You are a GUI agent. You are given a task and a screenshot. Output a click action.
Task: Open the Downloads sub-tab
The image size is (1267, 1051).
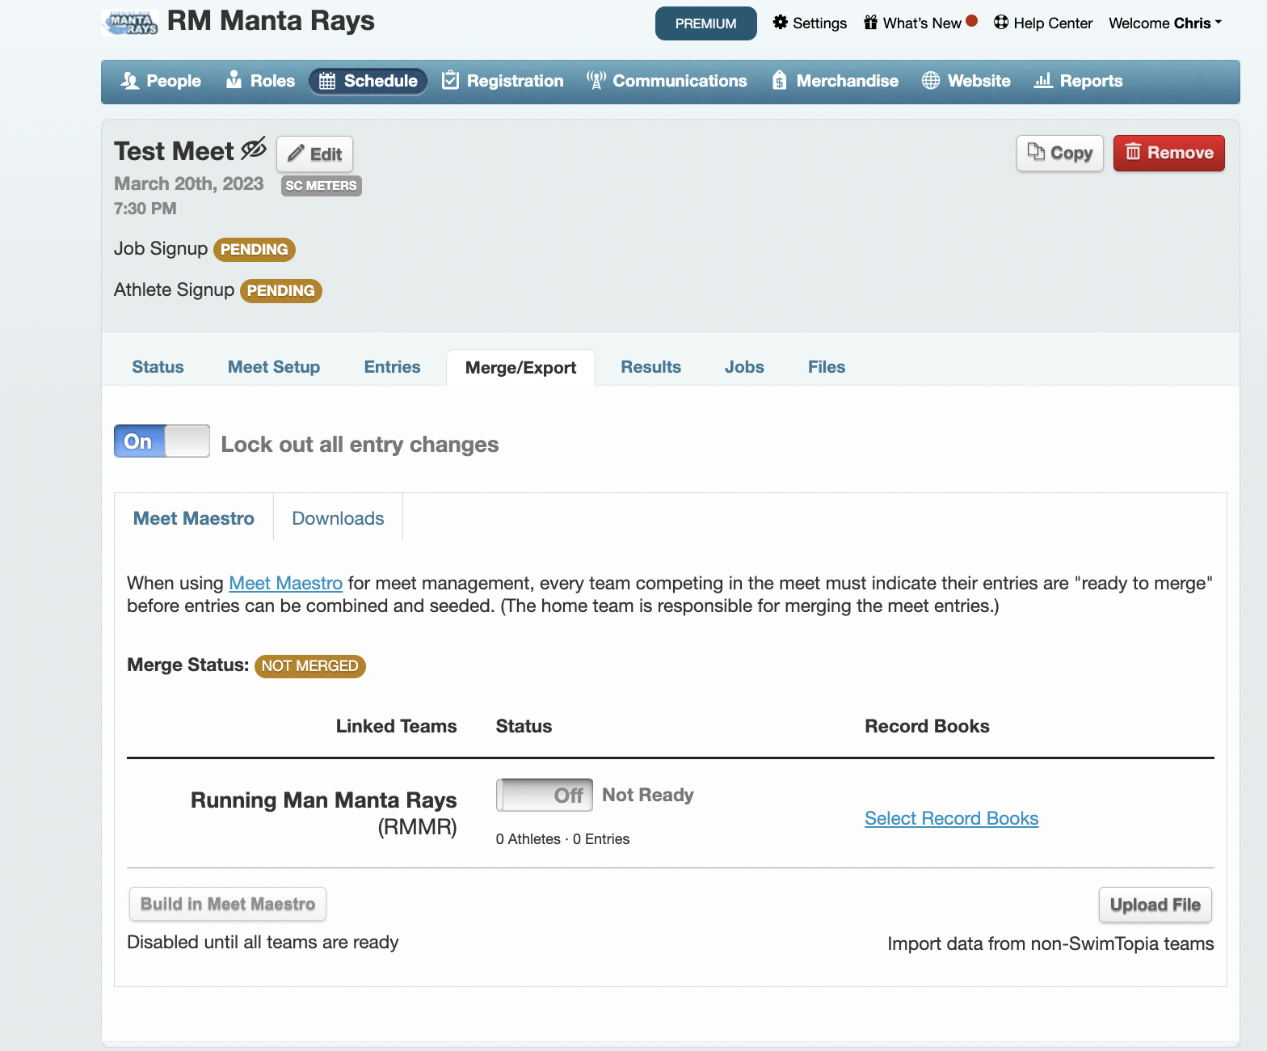coord(338,518)
